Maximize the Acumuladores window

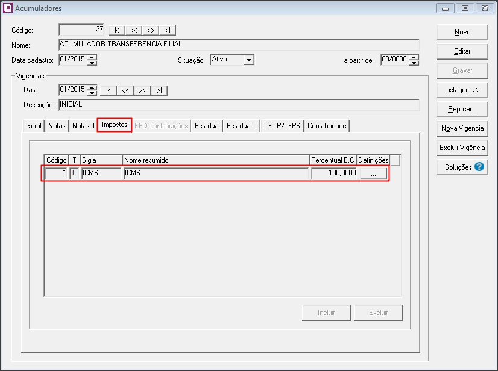coord(465,8)
